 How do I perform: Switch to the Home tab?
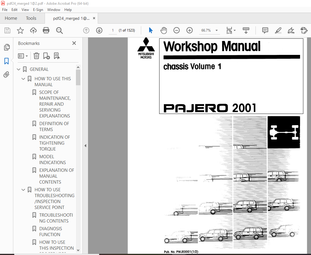point(11,18)
